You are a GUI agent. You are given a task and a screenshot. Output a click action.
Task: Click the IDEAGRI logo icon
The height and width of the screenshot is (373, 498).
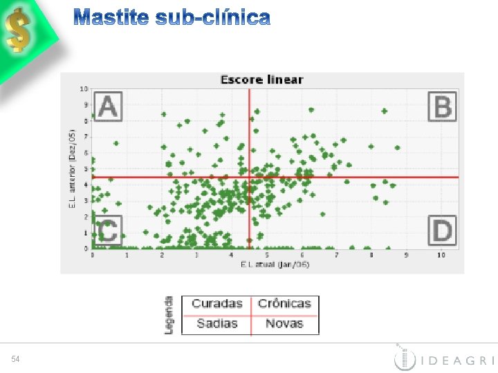coord(405,359)
